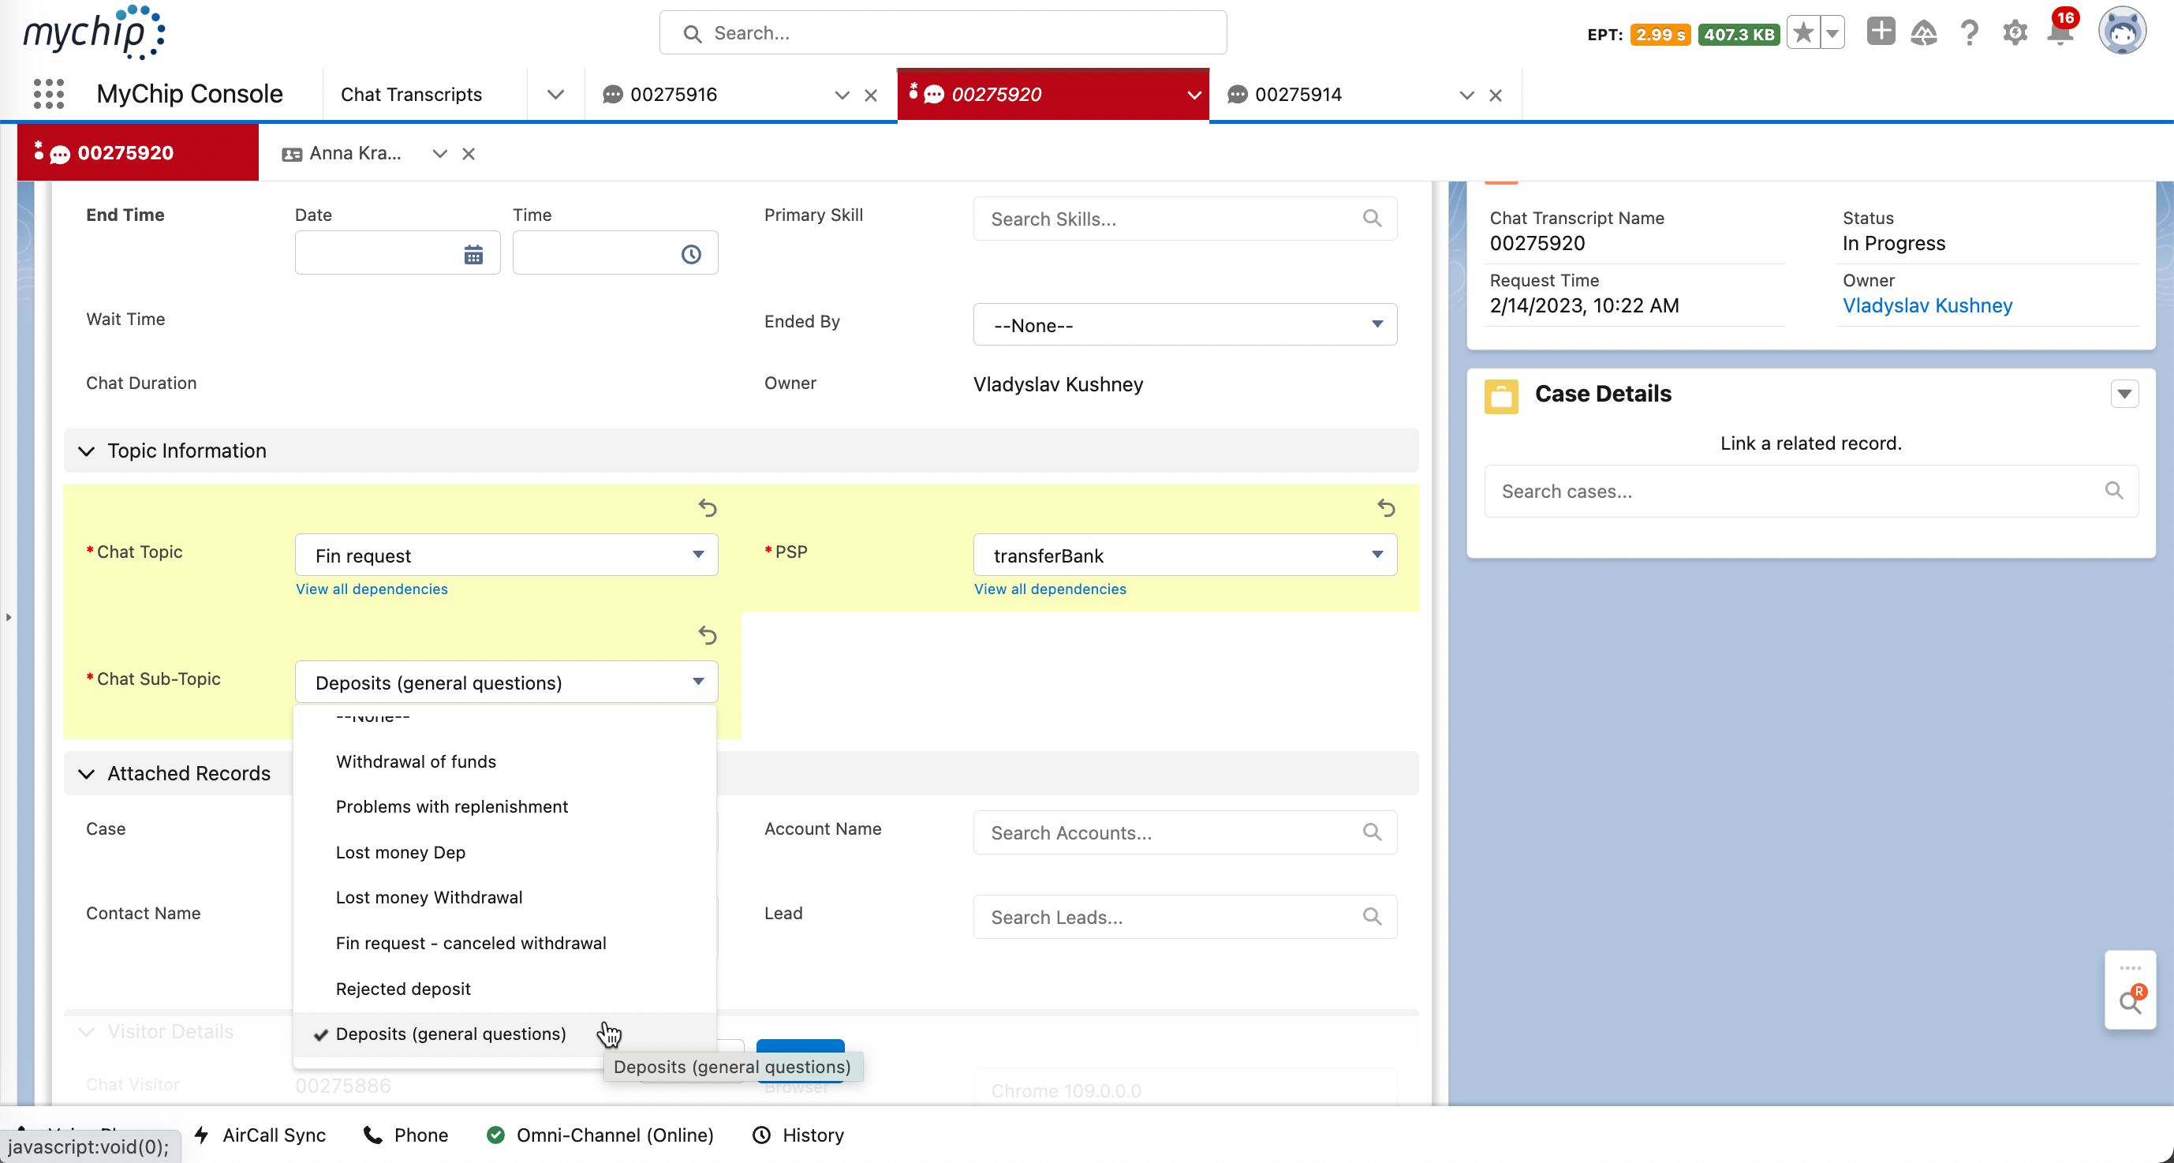This screenshot has width=2174, height=1163.
Task: Open the End Time date picker calendar
Action: pyautogui.click(x=473, y=254)
